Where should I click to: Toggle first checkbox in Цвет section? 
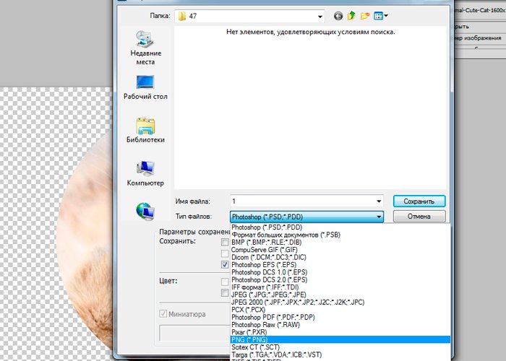pos(226,281)
